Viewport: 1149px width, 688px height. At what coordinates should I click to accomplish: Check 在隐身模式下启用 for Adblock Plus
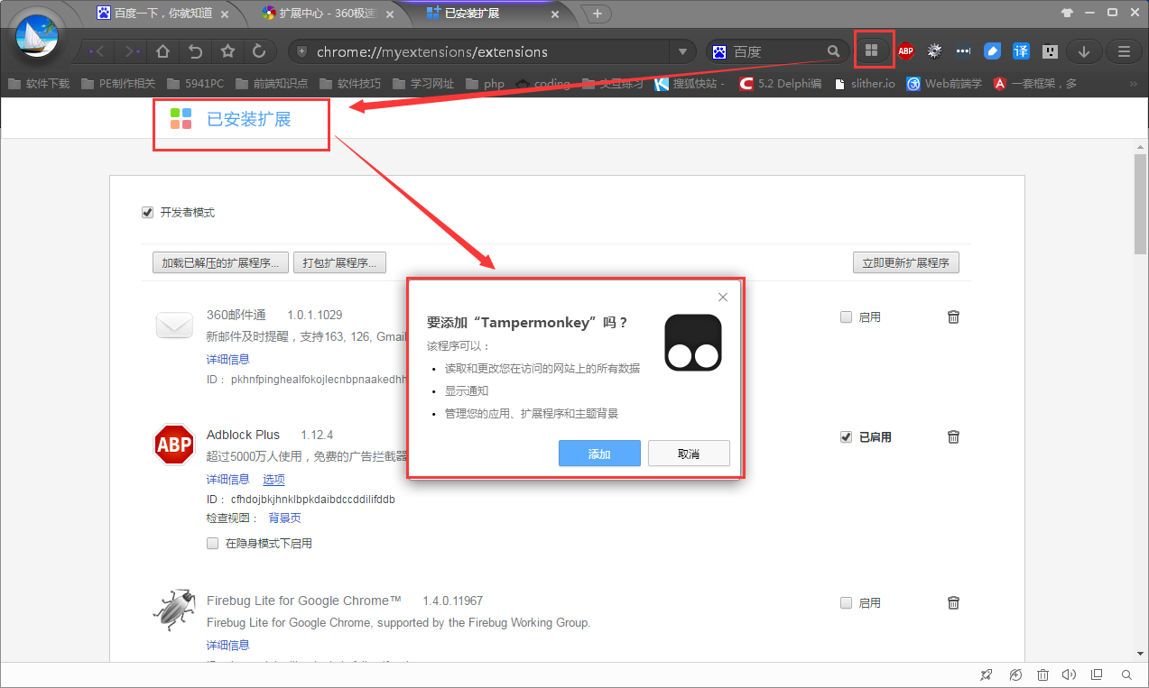point(213,544)
